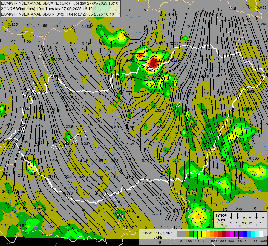This screenshot has width=268, height=246.
Task: Click the 30 m/s wind arrow in legend
Action: point(250,216)
